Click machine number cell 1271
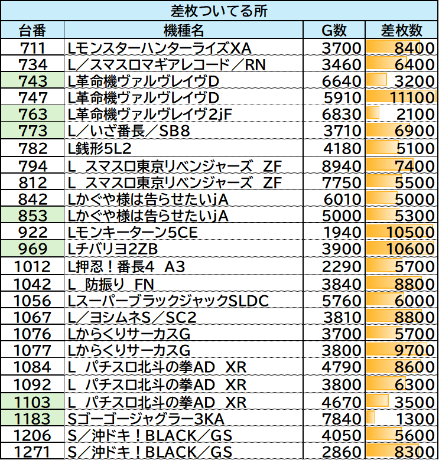Viewport: 439px width, 460px height. coord(32,451)
